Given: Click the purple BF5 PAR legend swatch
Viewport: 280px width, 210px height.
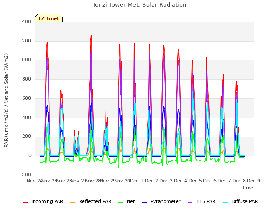Looking at the screenshot, I should pyautogui.click(x=190, y=202).
